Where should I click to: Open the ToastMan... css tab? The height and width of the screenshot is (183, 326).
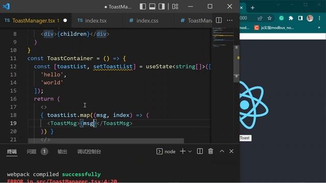pyautogui.click(x=197, y=20)
